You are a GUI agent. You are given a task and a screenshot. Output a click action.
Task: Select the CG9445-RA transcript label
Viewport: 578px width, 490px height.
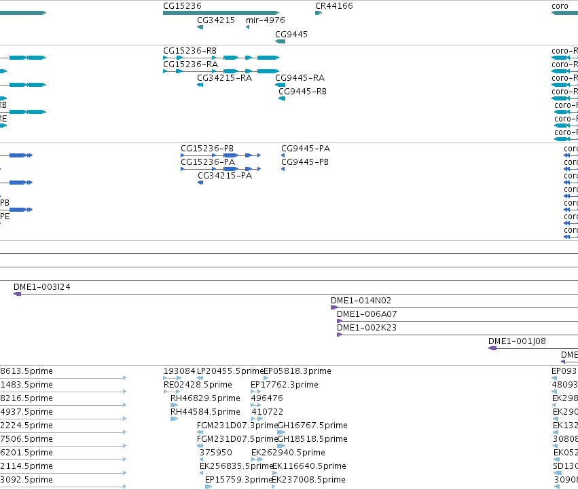300,78
